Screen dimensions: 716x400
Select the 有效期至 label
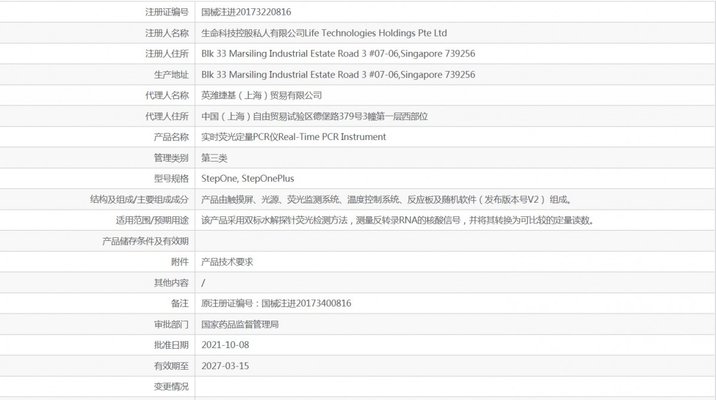tap(171, 365)
